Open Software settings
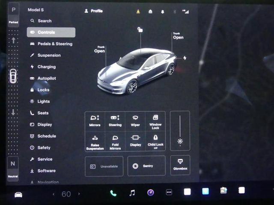The height and width of the screenshot is (205, 274). [43, 171]
